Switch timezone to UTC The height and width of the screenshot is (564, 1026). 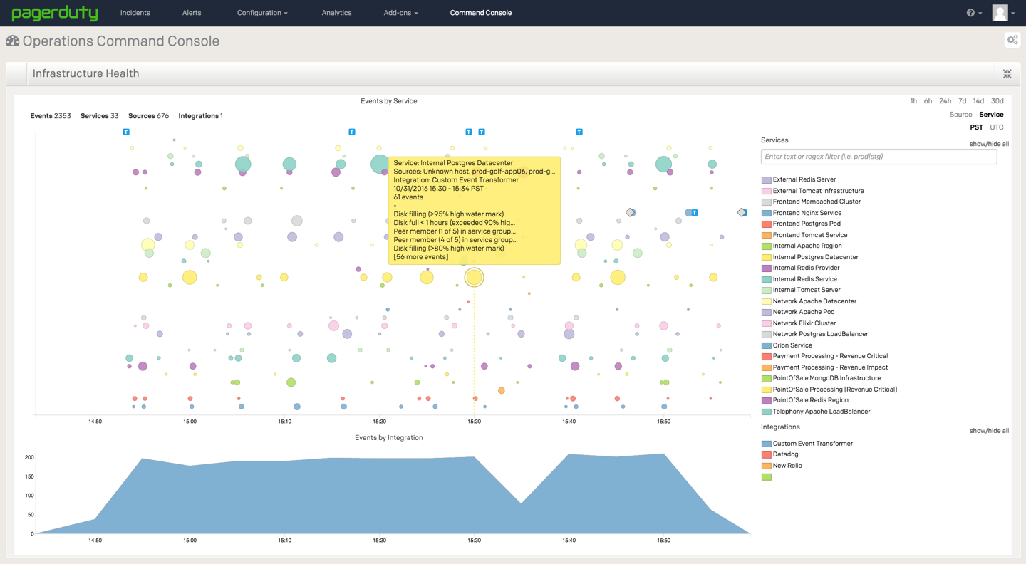click(x=996, y=127)
